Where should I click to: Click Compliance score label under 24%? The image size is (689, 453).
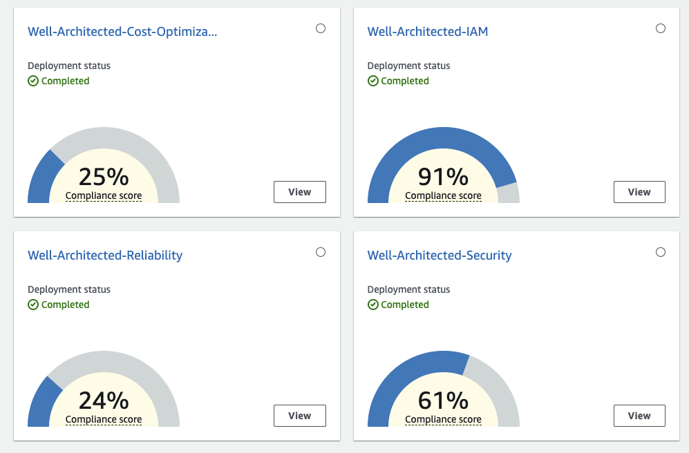click(x=104, y=419)
